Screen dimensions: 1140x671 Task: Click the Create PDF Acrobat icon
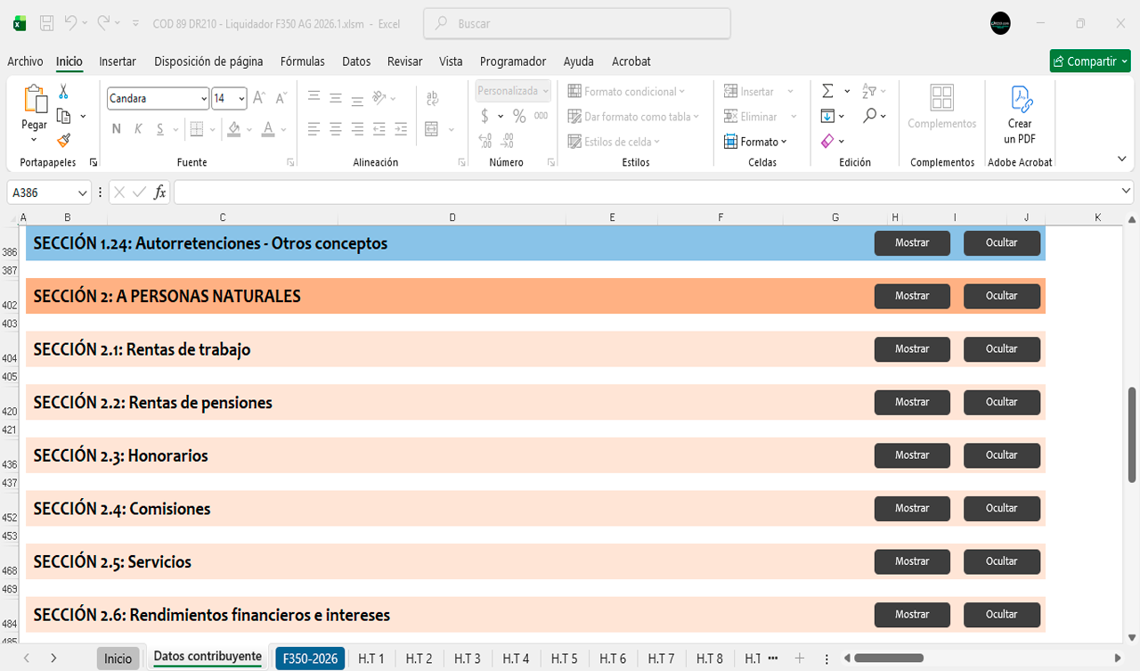(1020, 114)
